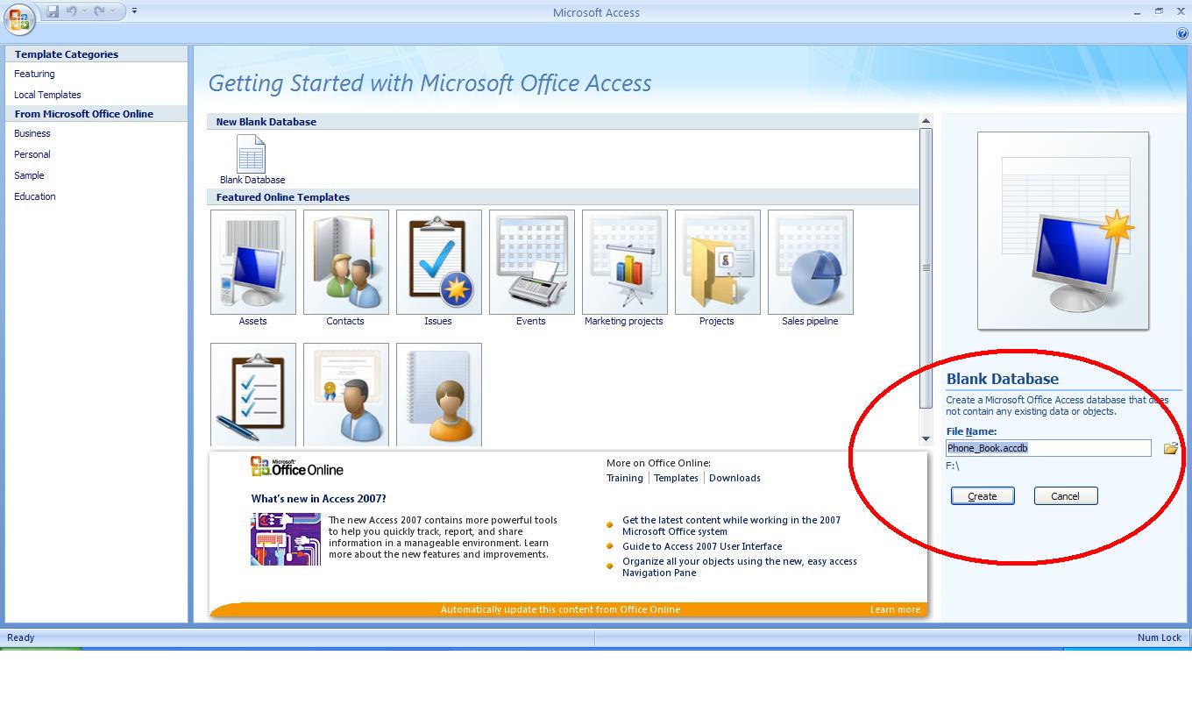
Task: Click the Cancel button
Action: coord(1066,496)
